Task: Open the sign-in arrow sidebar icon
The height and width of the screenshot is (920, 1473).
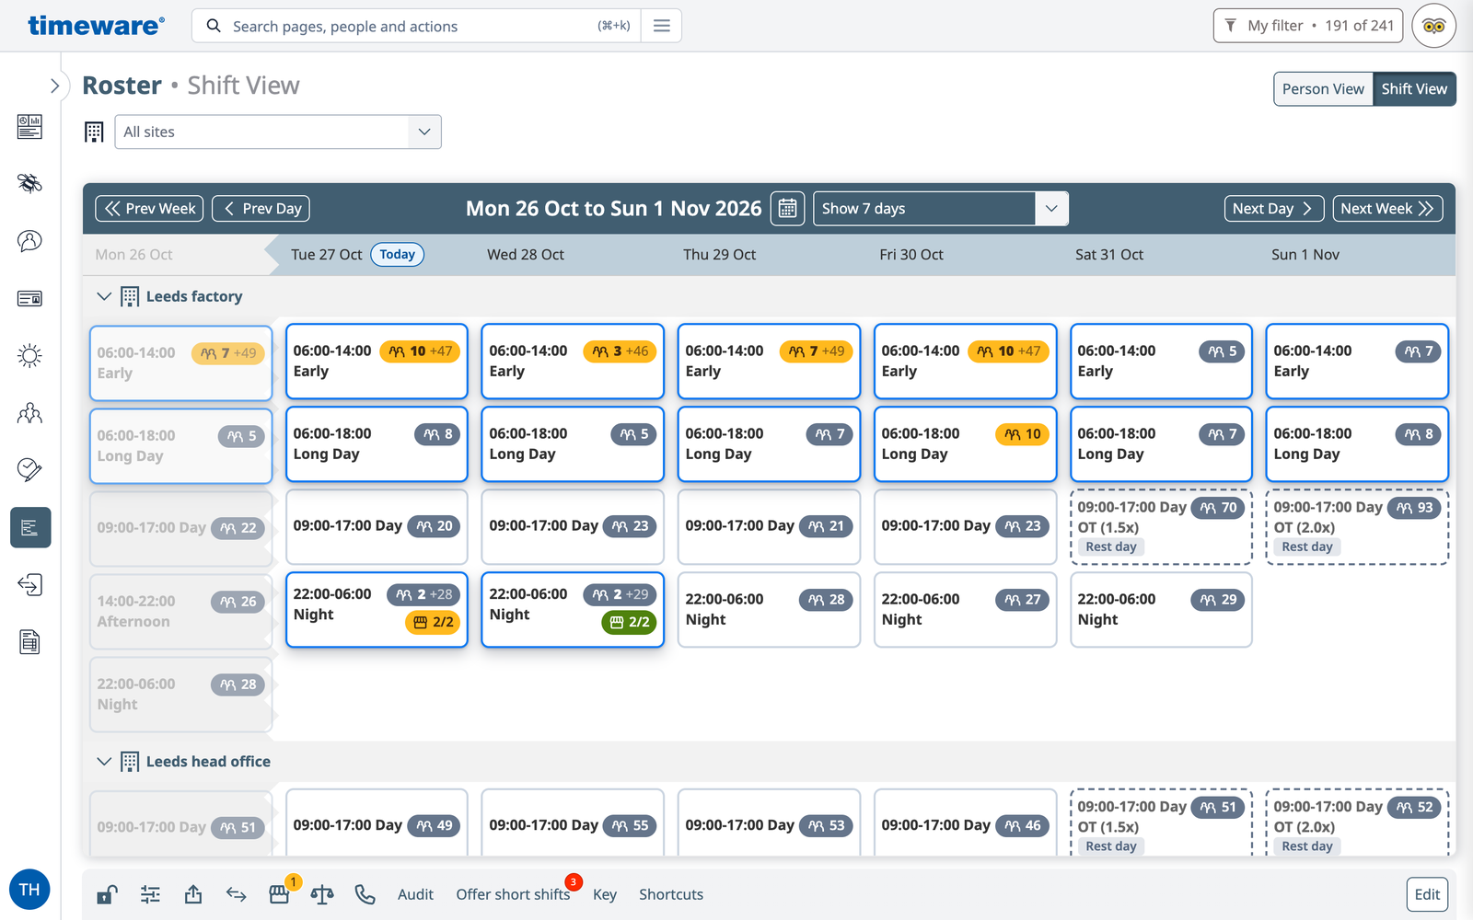Action: coord(29,585)
